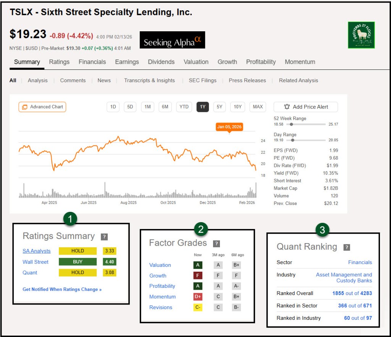391x337 pixels.
Task: Switch to the Valuation tab
Action: [196, 62]
